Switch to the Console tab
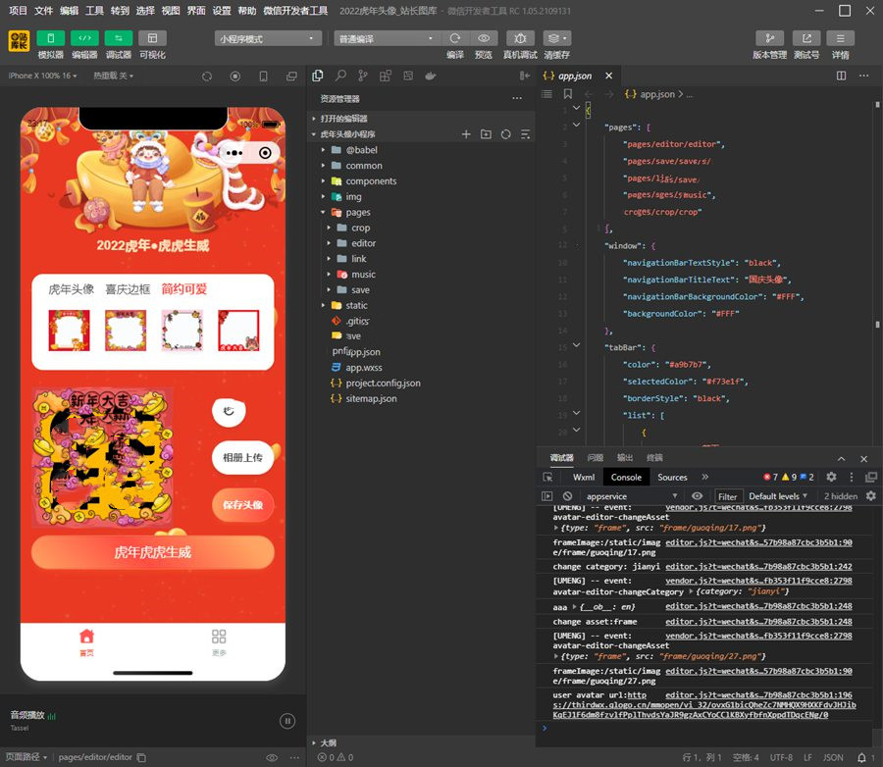 pyautogui.click(x=626, y=477)
